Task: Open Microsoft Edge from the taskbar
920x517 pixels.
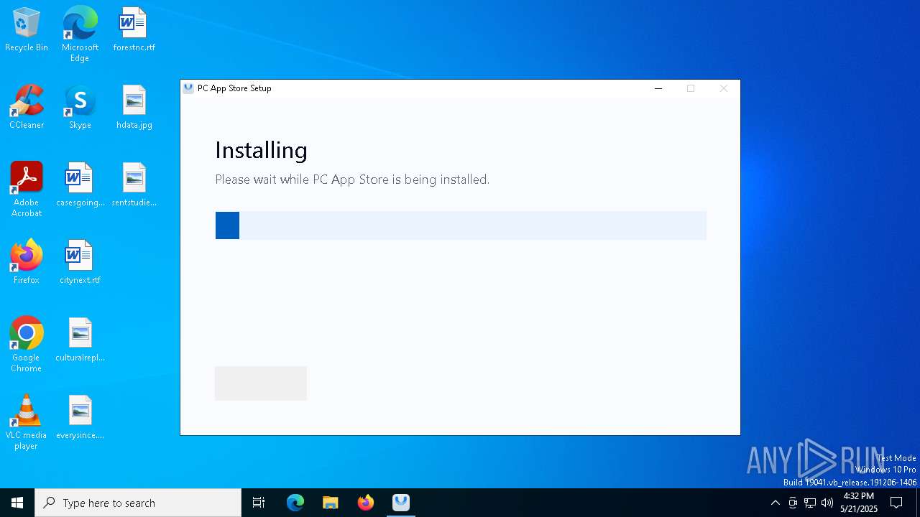Action: tap(295, 503)
